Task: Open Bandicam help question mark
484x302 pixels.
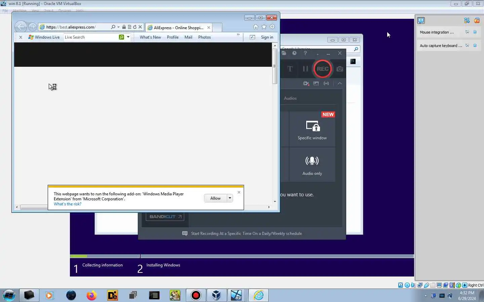Action: point(305,53)
